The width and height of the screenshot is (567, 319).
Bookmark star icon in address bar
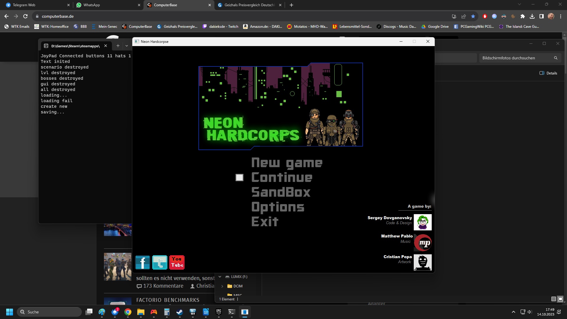tap(473, 16)
